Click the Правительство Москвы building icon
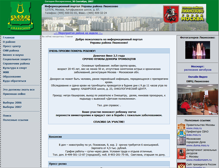 181,126
